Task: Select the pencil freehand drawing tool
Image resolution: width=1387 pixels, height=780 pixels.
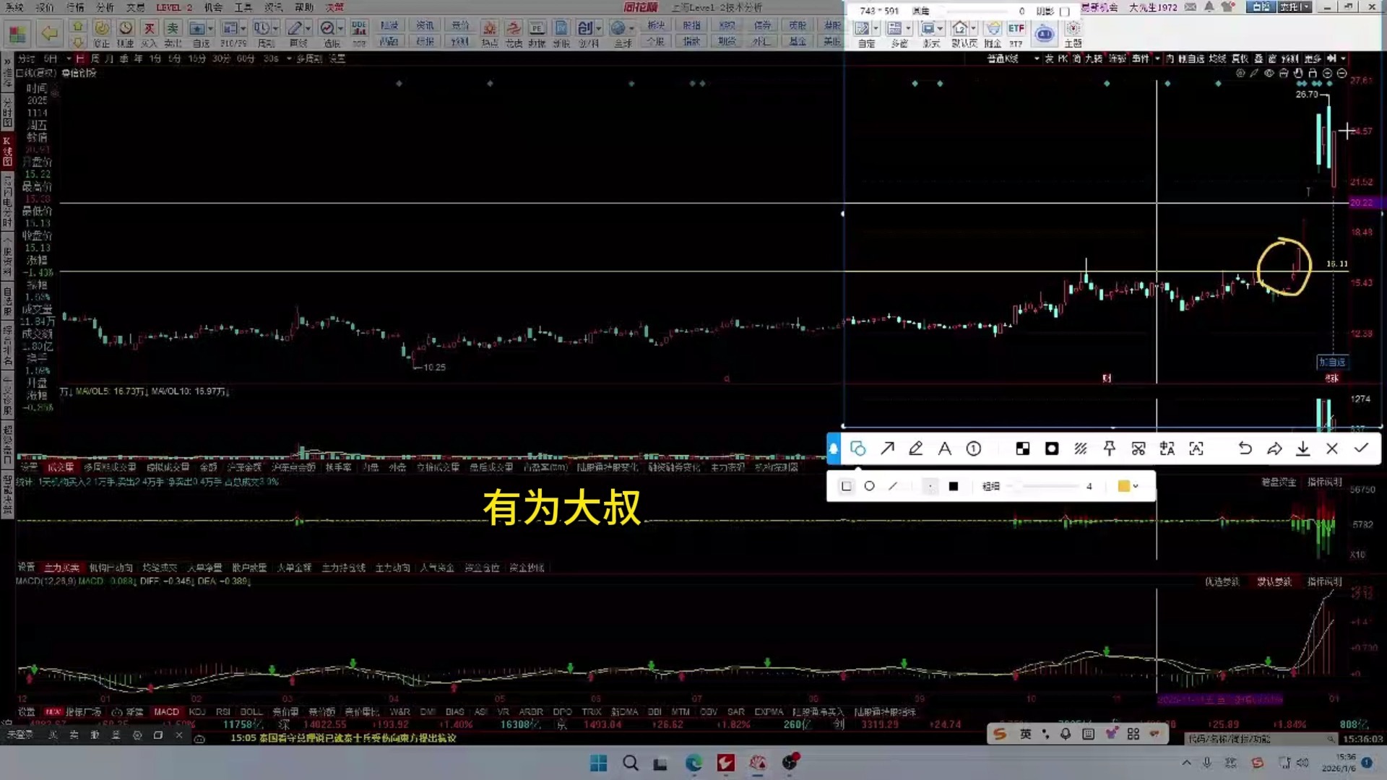Action: pyautogui.click(x=916, y=448)
